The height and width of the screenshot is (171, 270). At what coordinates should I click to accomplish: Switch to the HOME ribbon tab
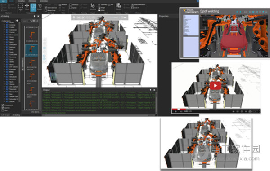[12, 1]
